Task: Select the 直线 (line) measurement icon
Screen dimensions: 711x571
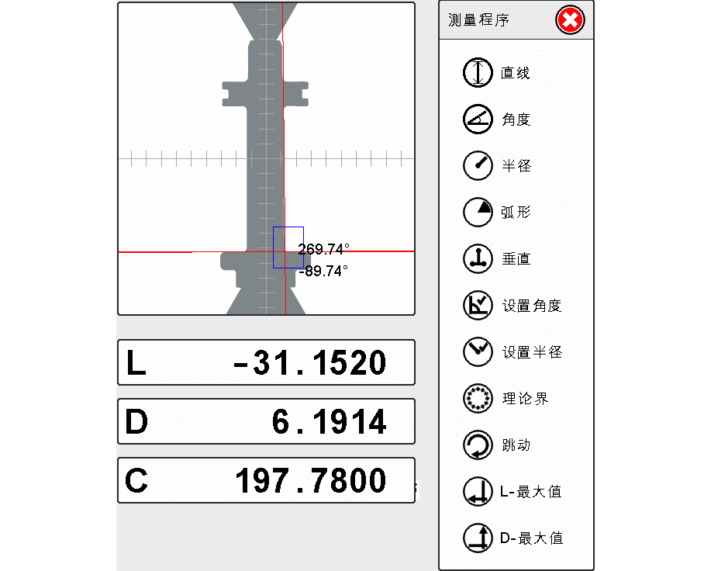Action: tap(478, 73)
